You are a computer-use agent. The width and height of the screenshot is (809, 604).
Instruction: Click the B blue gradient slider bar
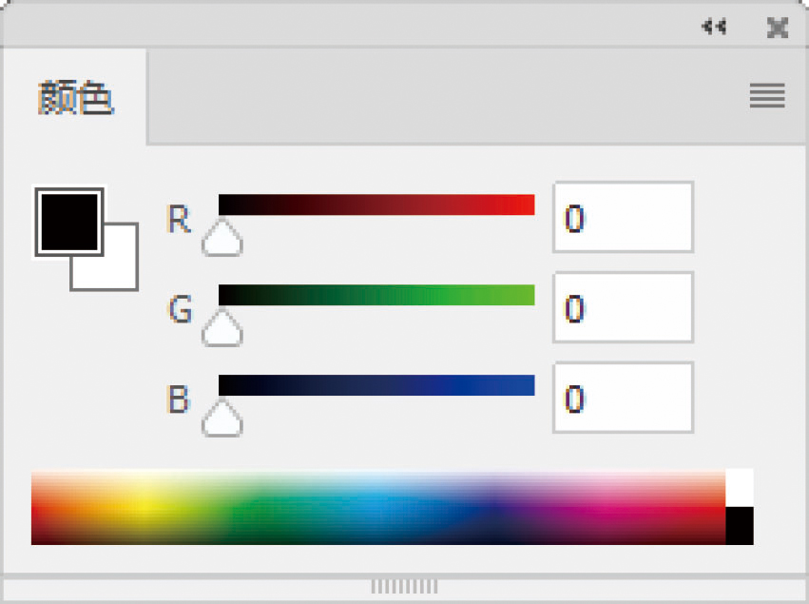[376, 385]
